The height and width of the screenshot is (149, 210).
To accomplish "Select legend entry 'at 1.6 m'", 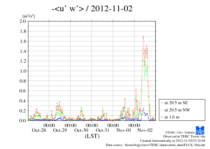I will click(172, 117).
